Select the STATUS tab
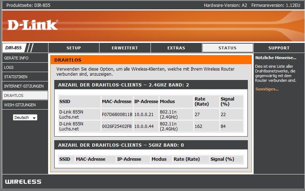Screen dimensions: 305x191 (x=228, y=48)
